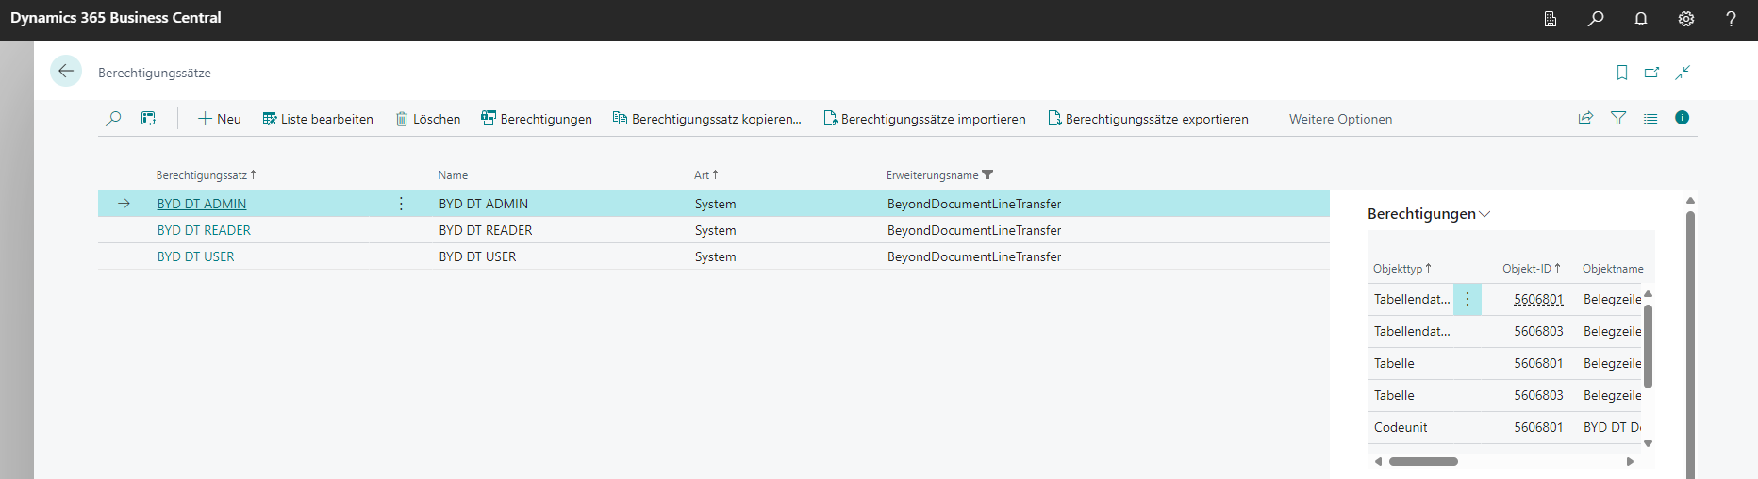This screenshot has width=1758, height=479.
Task: Open the search magnifier in top bar
Action: tap(1595, 19)
